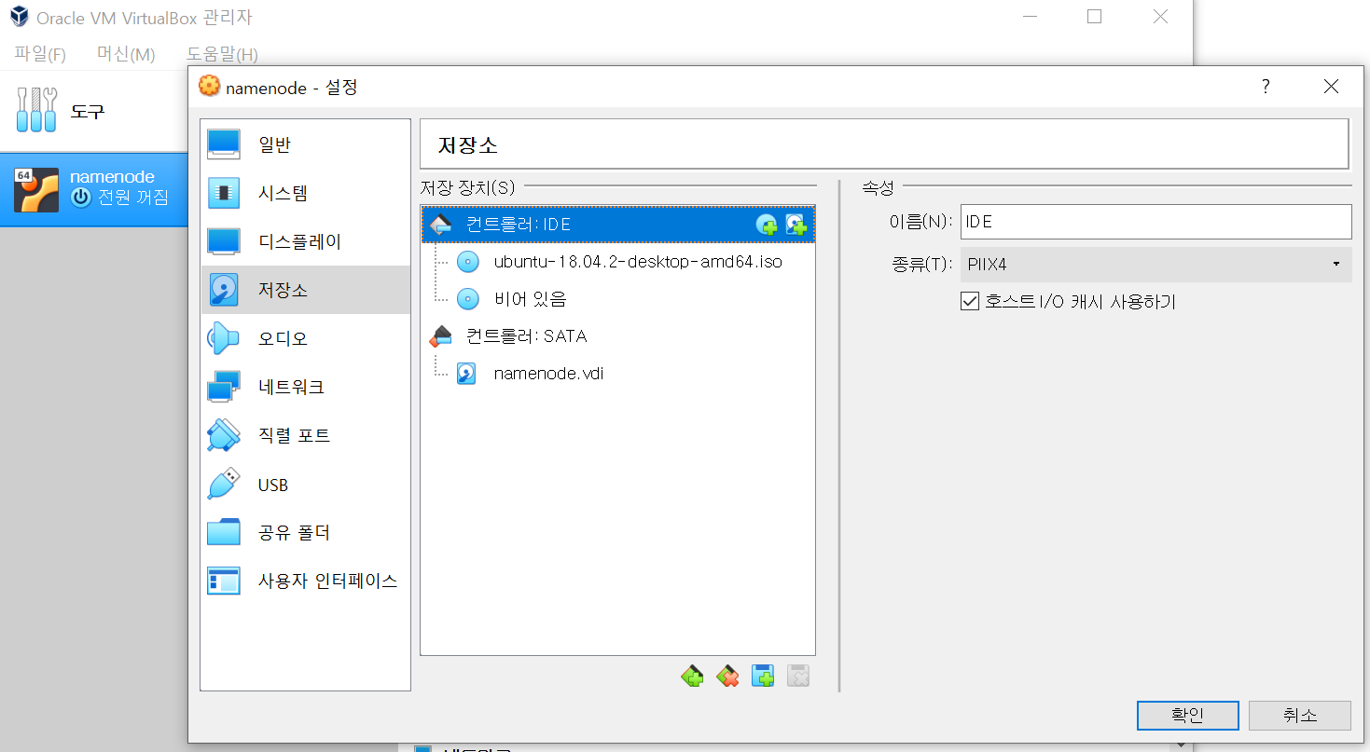Open the 종류(T) PIIX4 dropdown

pyautogui.click(x=1156, y=265)
